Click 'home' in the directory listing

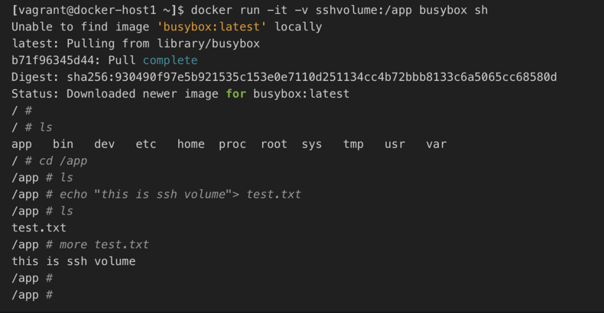pyautogui.click(x=191, y=144)
